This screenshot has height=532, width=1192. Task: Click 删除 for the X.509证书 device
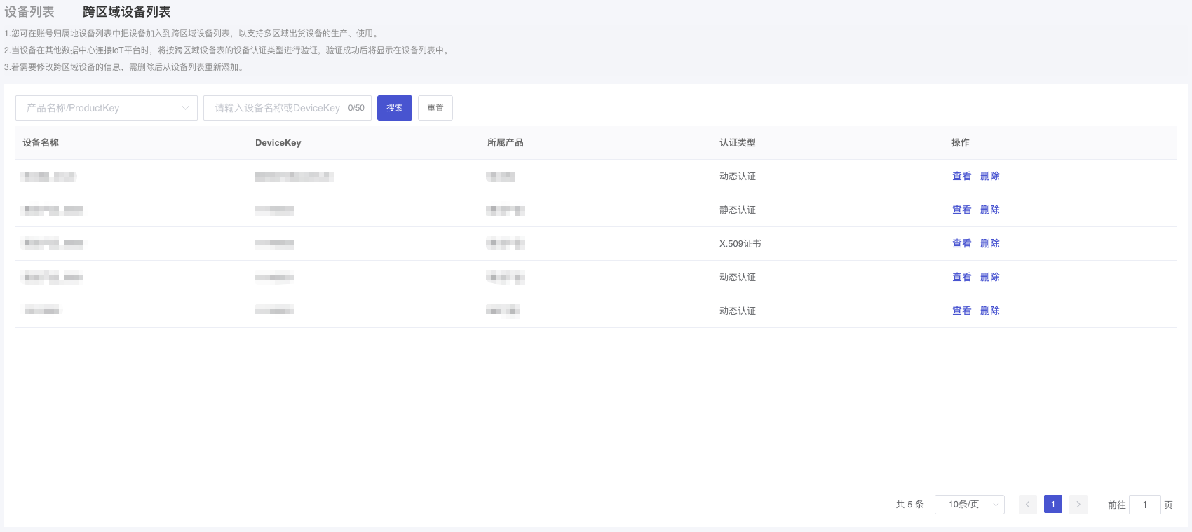click(989, 244)
